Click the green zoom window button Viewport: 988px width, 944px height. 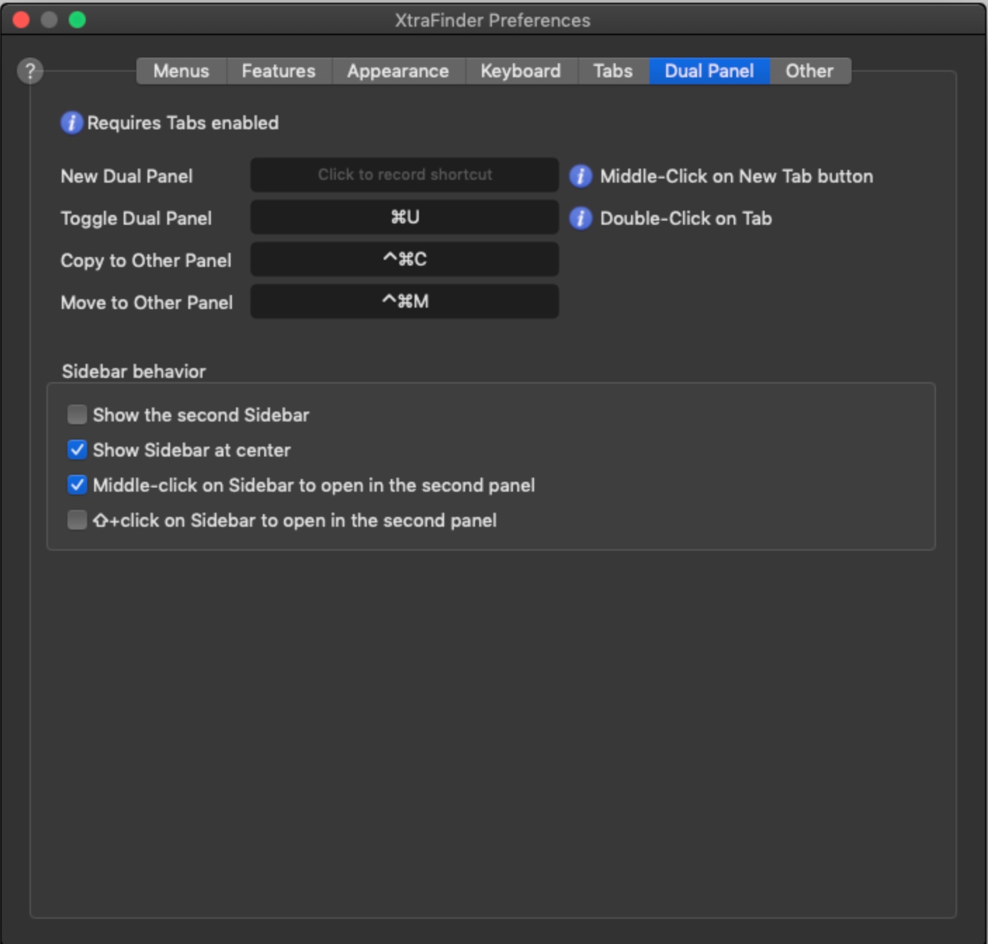pos(77,20)
